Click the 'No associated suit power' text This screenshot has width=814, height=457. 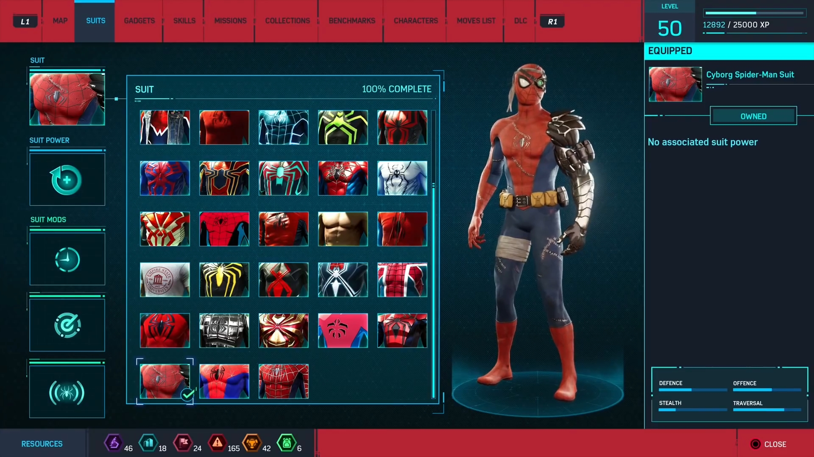coord(702,142)
